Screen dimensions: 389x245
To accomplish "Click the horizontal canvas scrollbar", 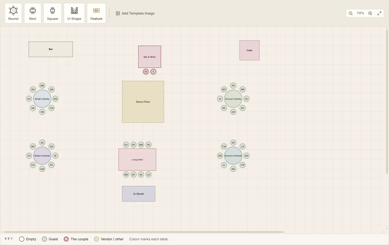I will 144,232.
